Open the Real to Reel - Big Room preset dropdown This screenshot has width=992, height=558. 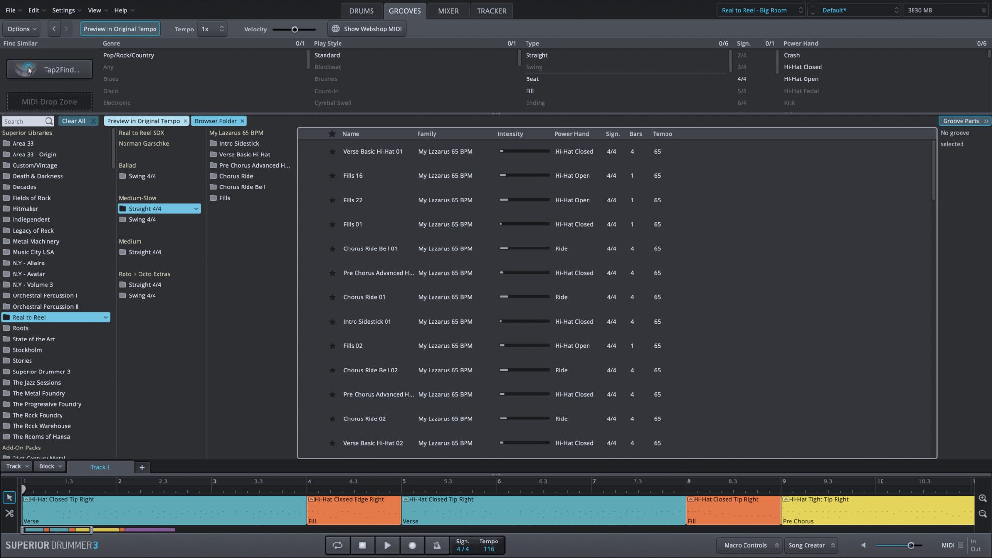761,10
